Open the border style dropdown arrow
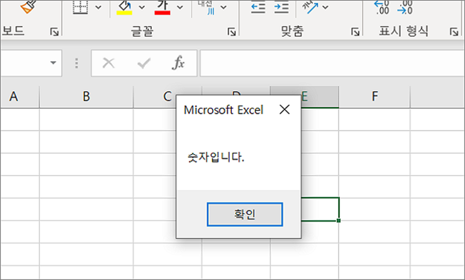 point(98,7)
